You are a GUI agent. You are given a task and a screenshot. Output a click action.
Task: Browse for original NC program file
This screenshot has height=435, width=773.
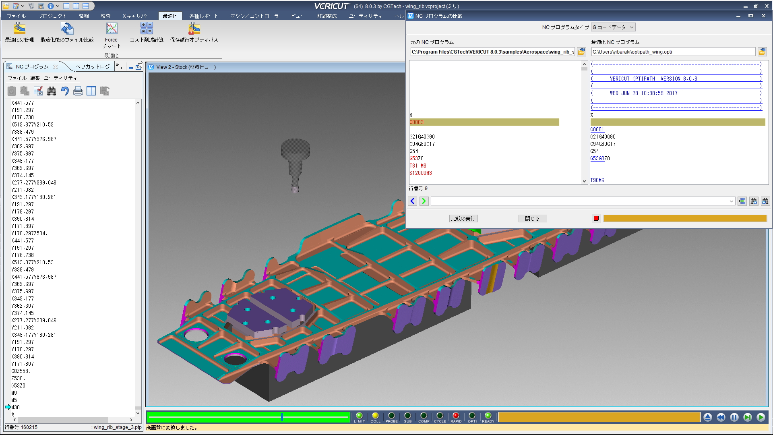(581, 52)
